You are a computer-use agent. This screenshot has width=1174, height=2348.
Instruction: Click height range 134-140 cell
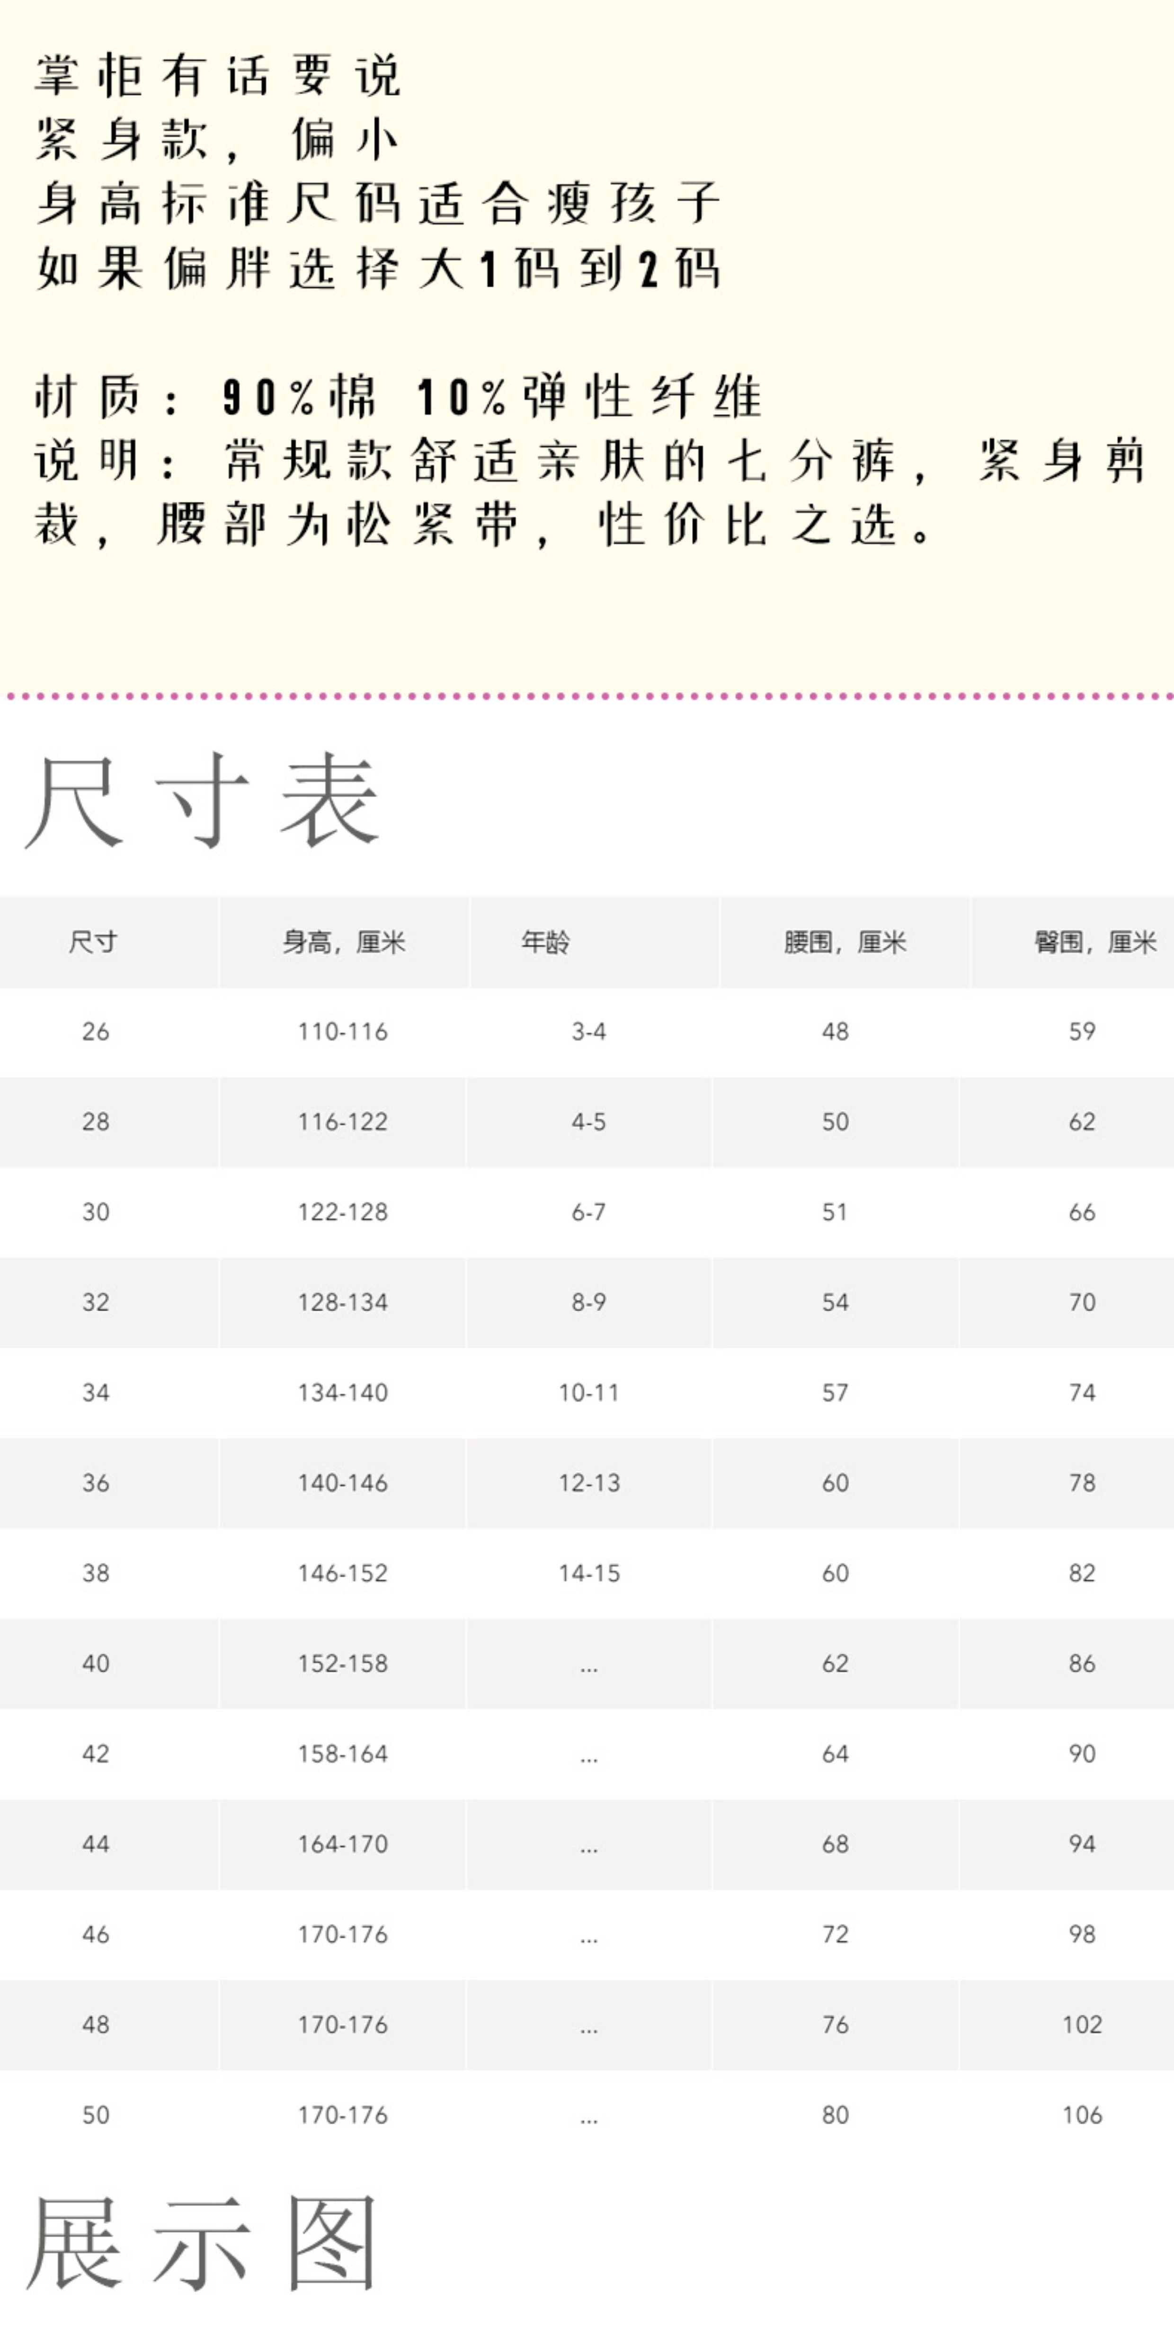click(x=343, y=1393)
